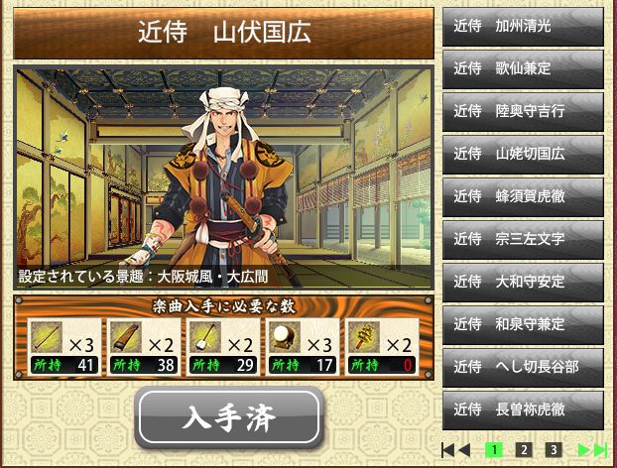The width and height of the screenshot is (617, 468).
Task: Click the shamisen instrument icon
Action: pos(205,337)
